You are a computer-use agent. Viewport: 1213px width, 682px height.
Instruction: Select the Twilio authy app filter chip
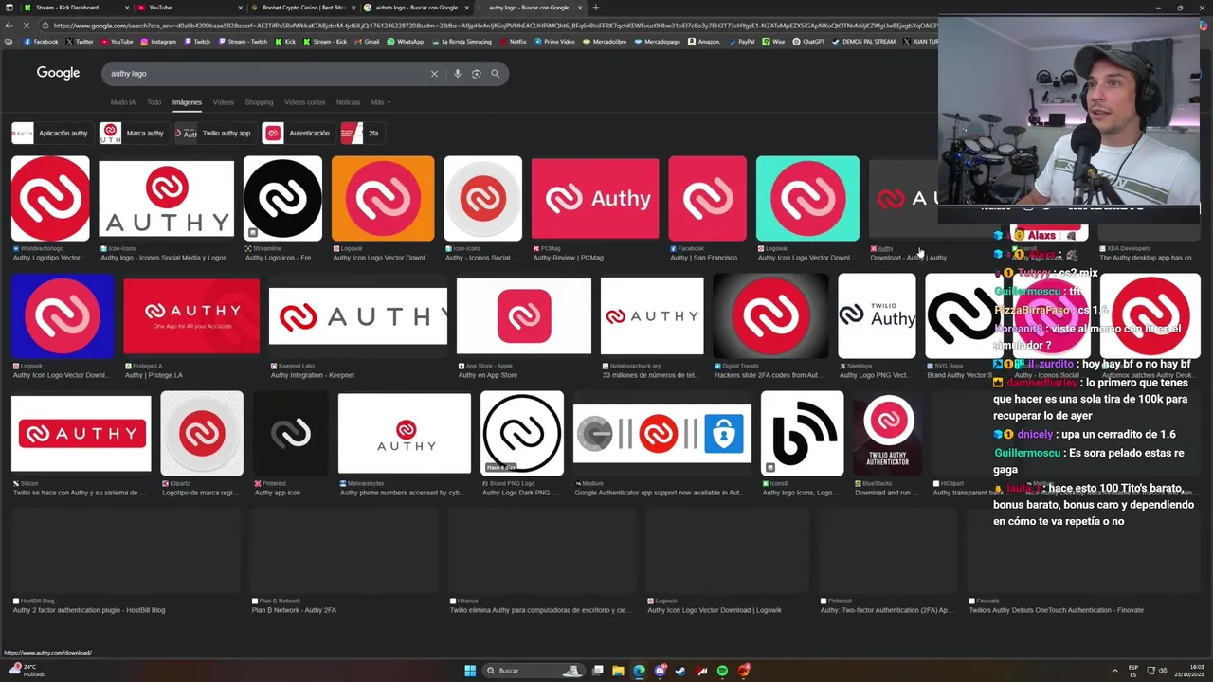215,133
